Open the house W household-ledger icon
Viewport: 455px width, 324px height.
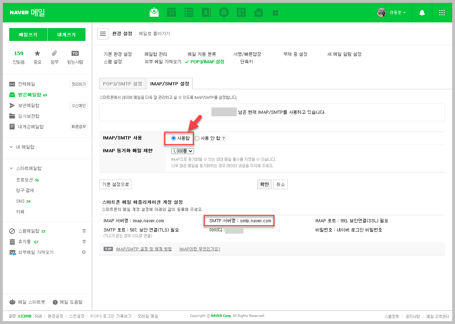click(258, 13)
